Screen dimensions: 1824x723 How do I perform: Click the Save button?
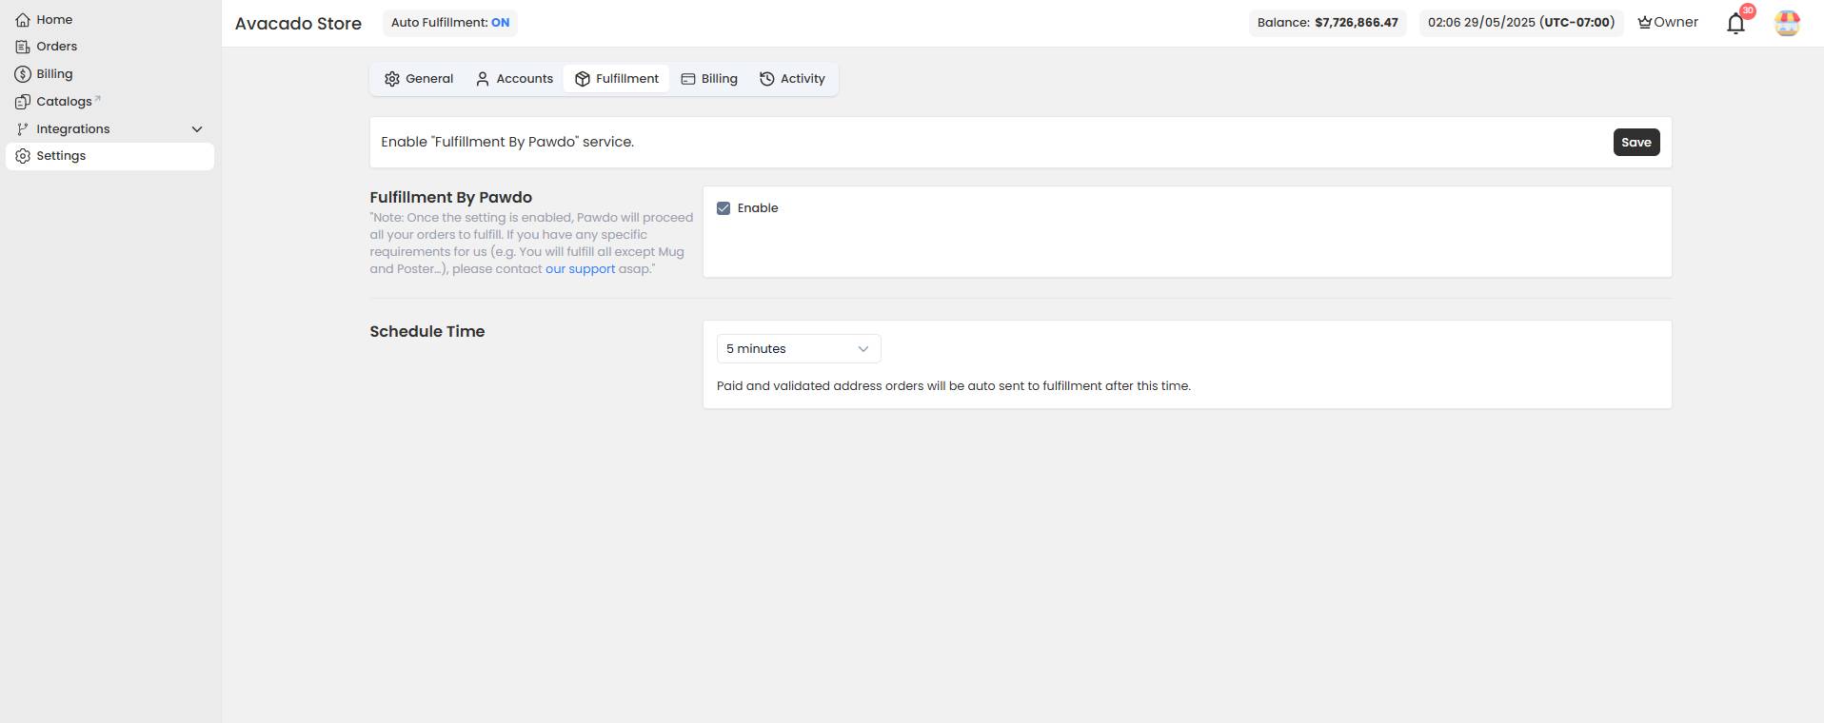pyautogui.click(x=1636, y=143)
